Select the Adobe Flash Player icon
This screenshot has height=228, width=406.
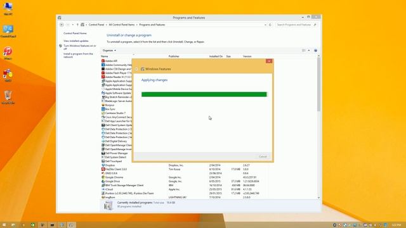coord(103,73)
